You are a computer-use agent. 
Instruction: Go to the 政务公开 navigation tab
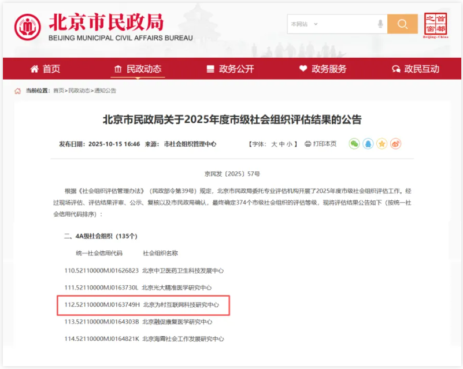(x=230, y=69)
